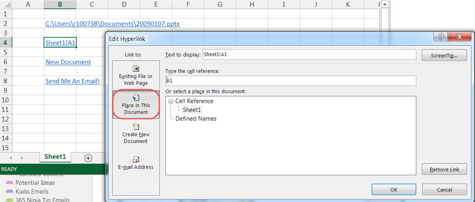Select the "Create New Document" option
Viewport: 475px width, 202px height.
click(x=136, y=134)
